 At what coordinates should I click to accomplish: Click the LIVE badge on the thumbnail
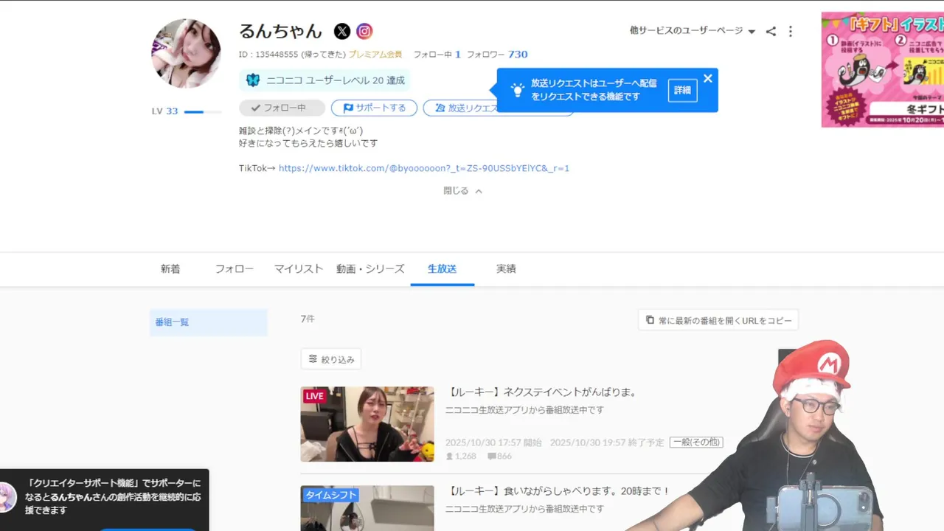click(x=315, y=396)
